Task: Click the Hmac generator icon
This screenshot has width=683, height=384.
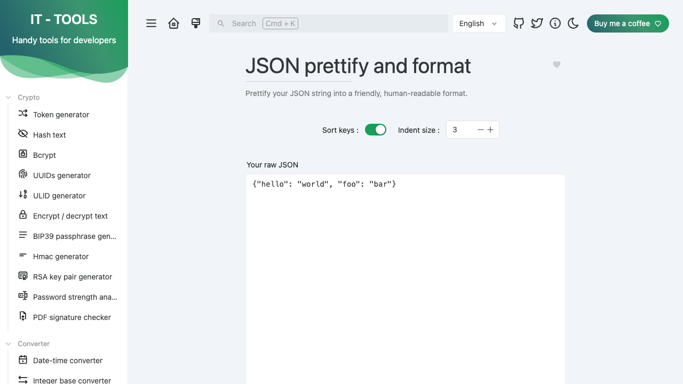Action: (23, 255)
